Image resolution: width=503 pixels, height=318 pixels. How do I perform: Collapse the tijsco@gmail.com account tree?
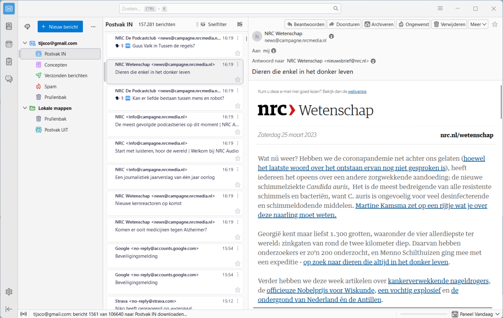point(25,43)
